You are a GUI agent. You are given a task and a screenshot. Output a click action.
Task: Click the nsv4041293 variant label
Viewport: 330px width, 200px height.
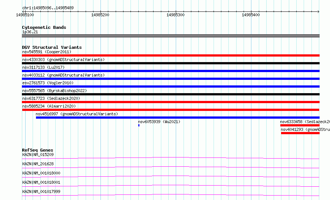[305, 129]
